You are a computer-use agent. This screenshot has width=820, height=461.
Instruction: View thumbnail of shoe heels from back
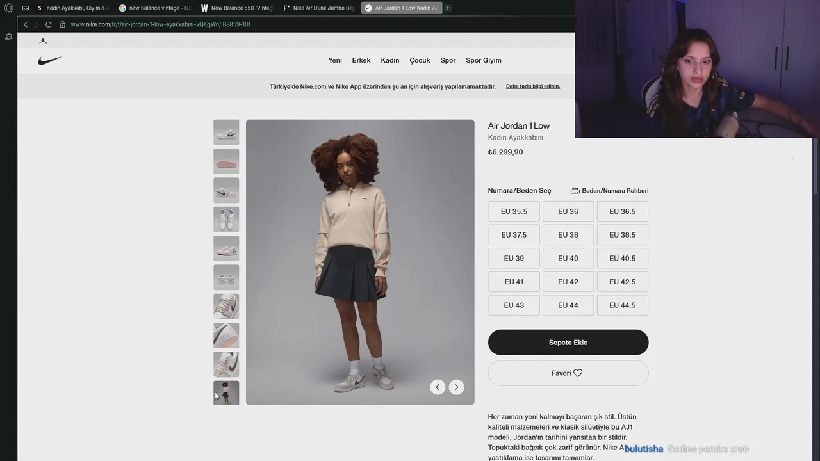click(226, 277)
